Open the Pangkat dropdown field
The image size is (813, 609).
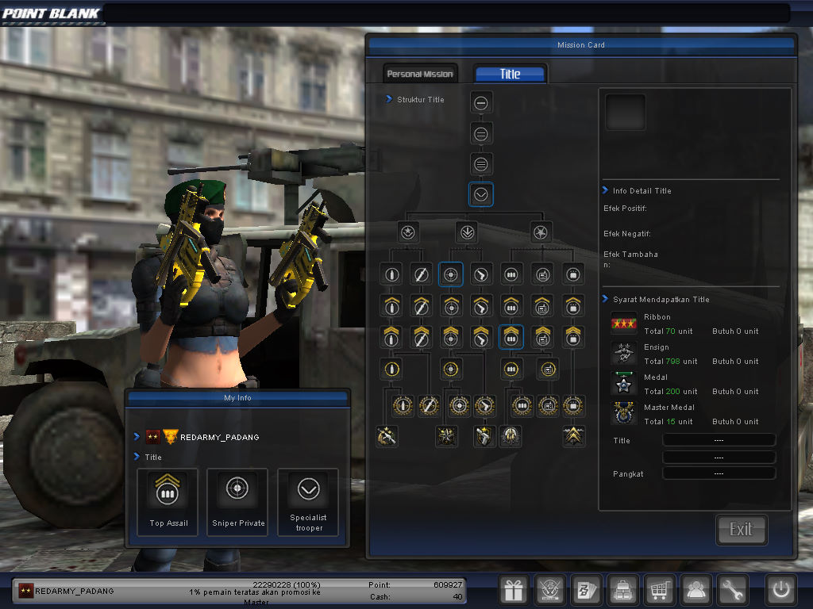click(719, 473)
